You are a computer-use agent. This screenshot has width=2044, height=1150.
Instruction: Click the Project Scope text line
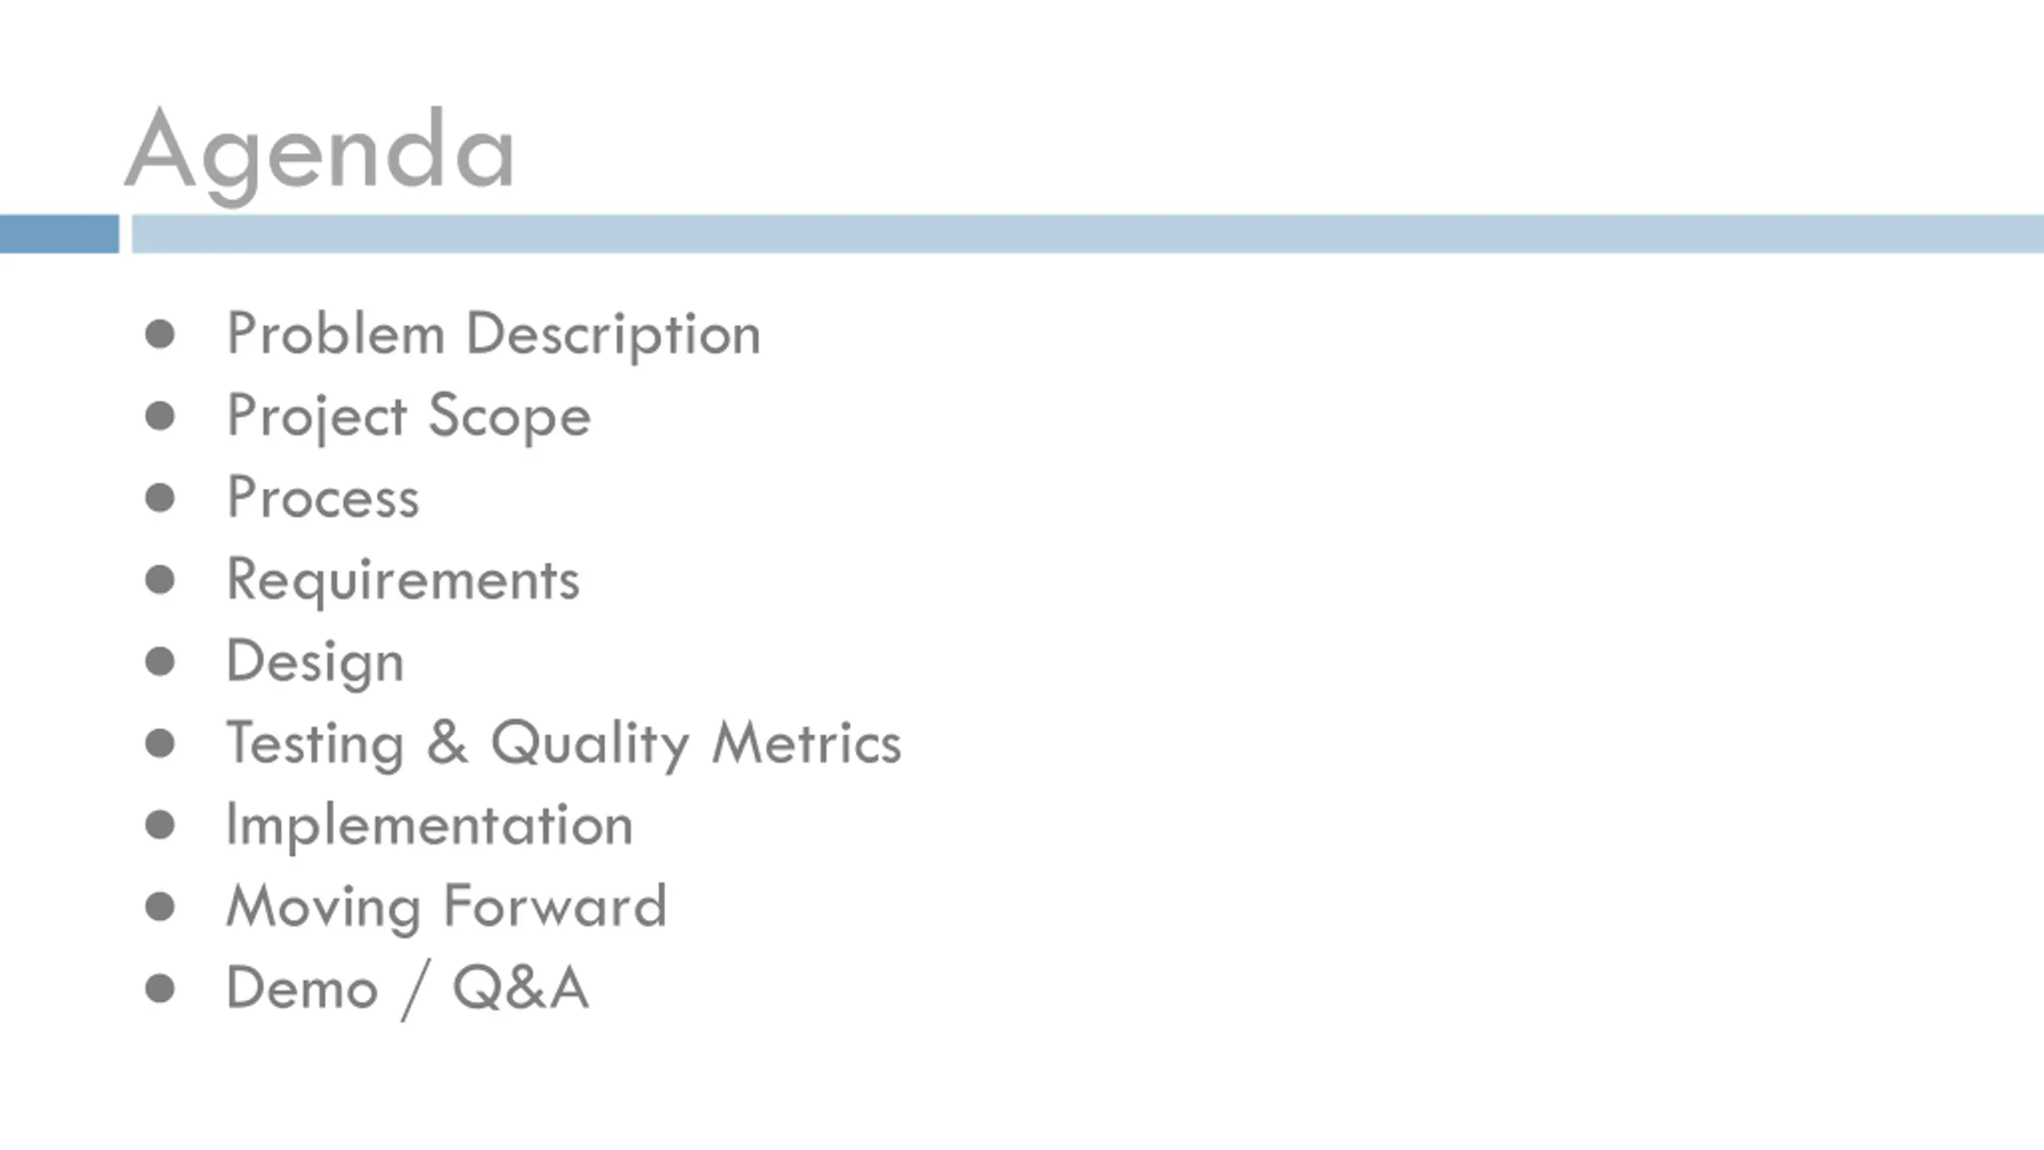tap(409, 417)
